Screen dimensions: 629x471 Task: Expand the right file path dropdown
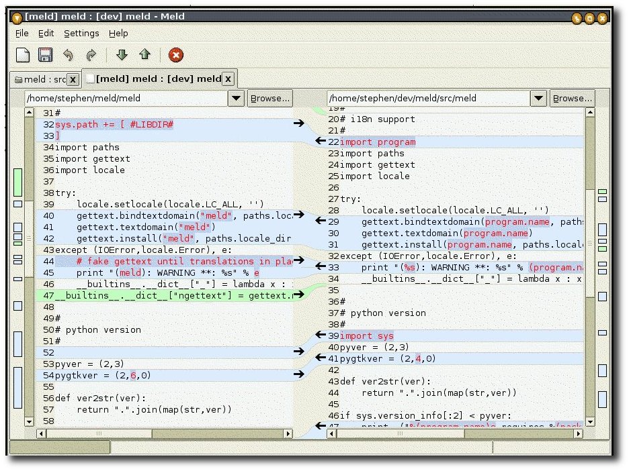[x=538, y=98]
